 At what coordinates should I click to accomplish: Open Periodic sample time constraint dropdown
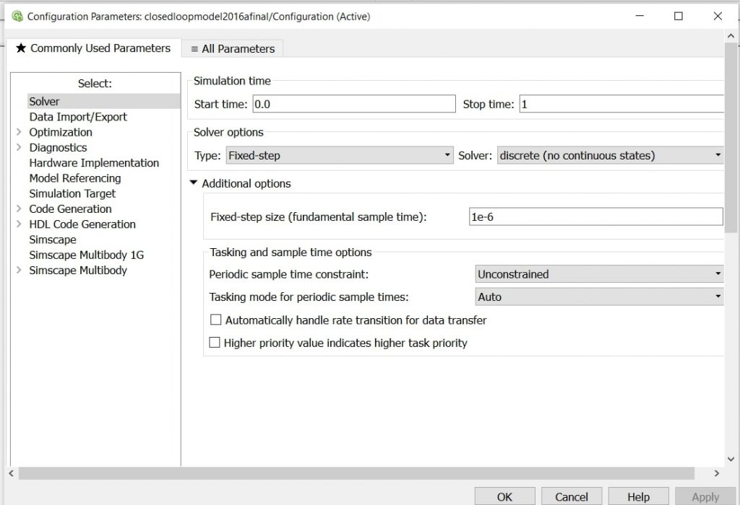[599, 274]
